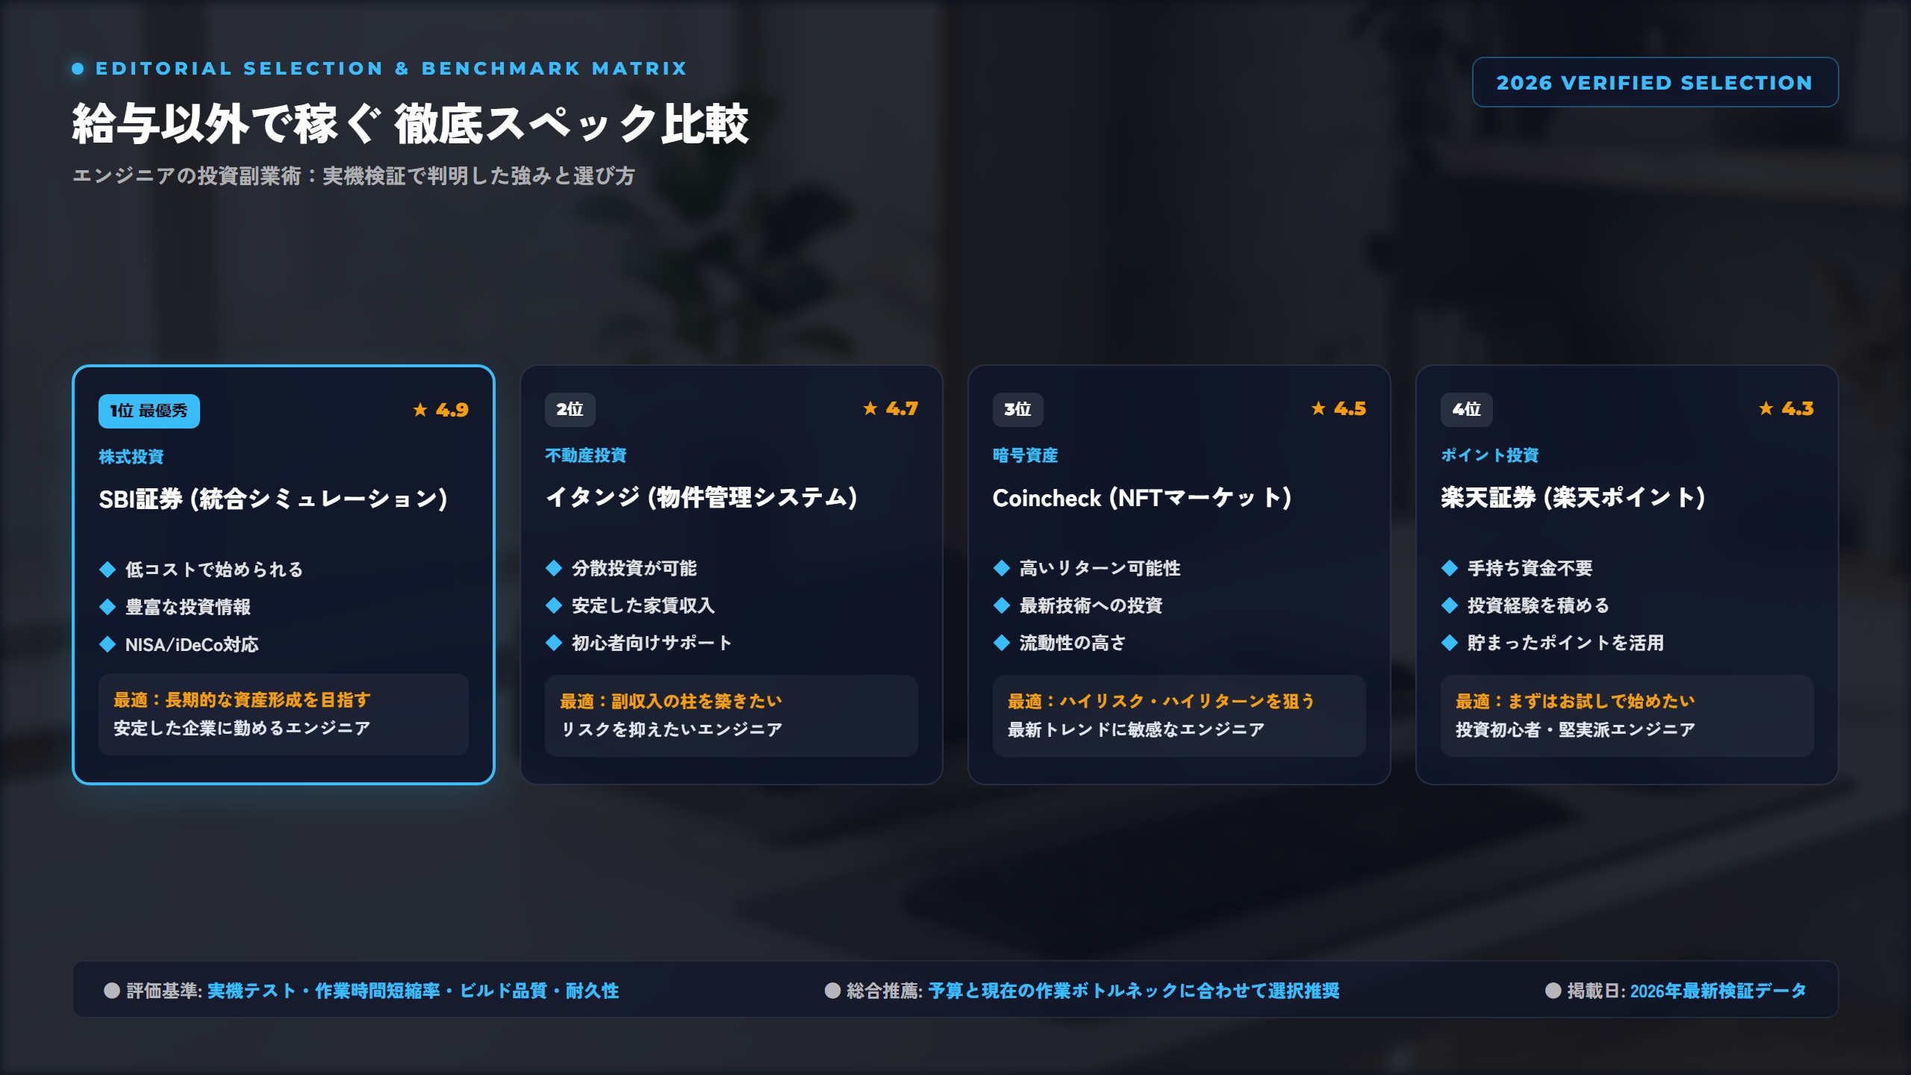Click the diamond bullet next to 流動性の高さ
Viewport: 1911px width, 1075px height.
click(x=1002, y=643)
